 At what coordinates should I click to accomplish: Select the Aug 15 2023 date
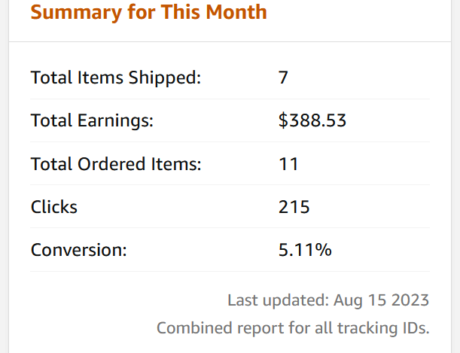tap(381, 300)
